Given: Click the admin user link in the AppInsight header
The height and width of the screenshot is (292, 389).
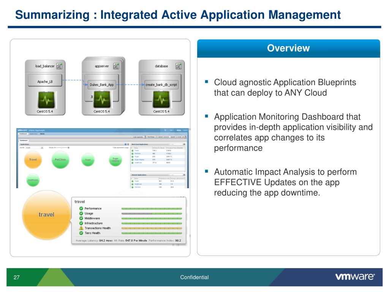Looking at the screenshot, I should [x=179, y=130].
